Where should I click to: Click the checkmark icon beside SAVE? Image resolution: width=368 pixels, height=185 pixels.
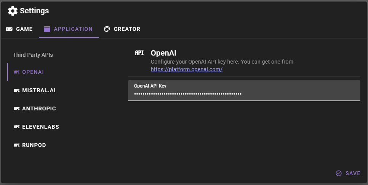point(339,173)
